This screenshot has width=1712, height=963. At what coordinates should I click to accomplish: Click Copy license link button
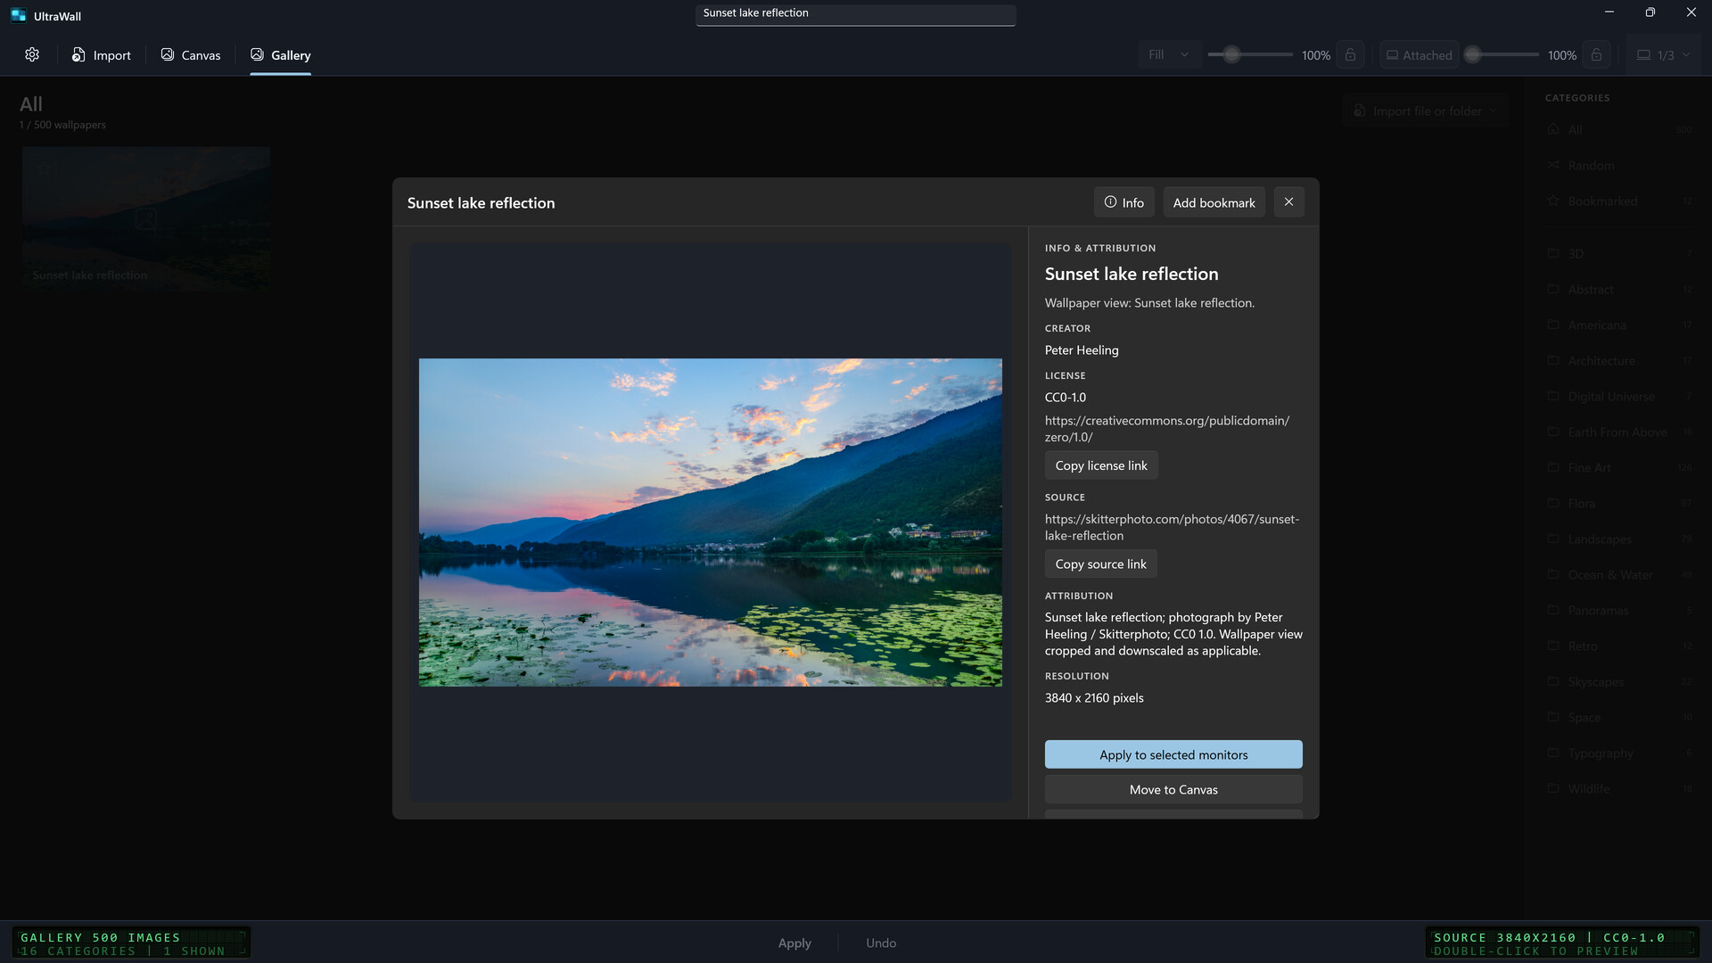coord(1101,465)
